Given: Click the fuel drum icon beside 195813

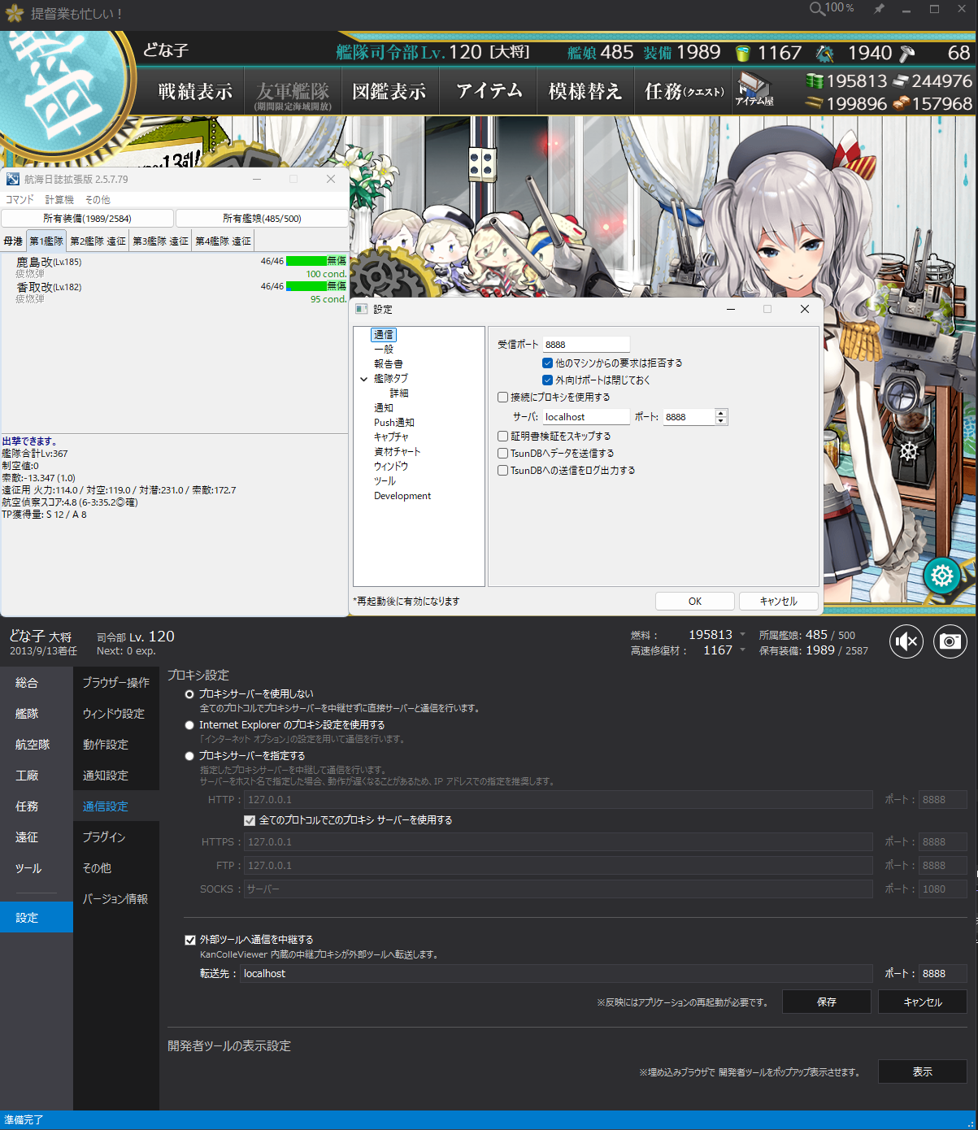Looking at the screenshot, I should pyautogui.click(x=814, y=81).
